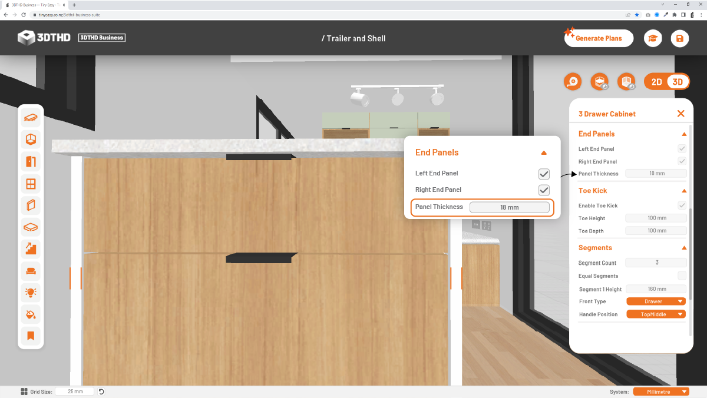Select the 3DTHD Business browser tab
Screen dimensions: 707x398
click(35, 4)
